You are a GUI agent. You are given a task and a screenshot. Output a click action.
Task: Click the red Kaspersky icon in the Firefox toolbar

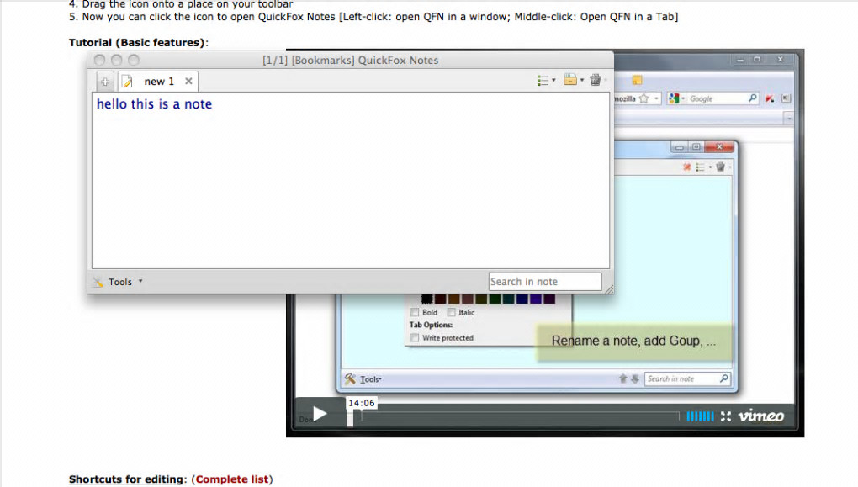[x=770, y=98]
